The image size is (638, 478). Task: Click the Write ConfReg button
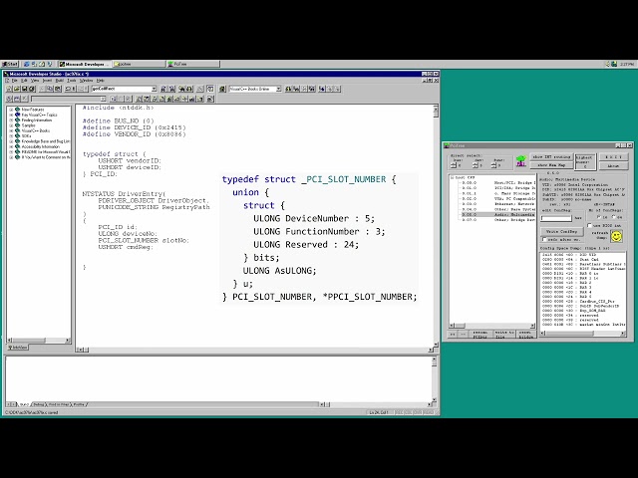[562, 231]
